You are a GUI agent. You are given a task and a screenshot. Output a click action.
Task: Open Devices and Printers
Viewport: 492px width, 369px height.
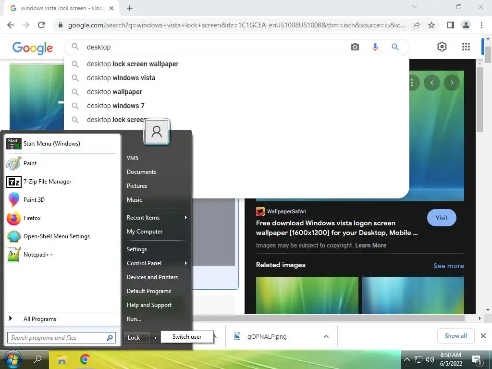click(x=152, y=277)
